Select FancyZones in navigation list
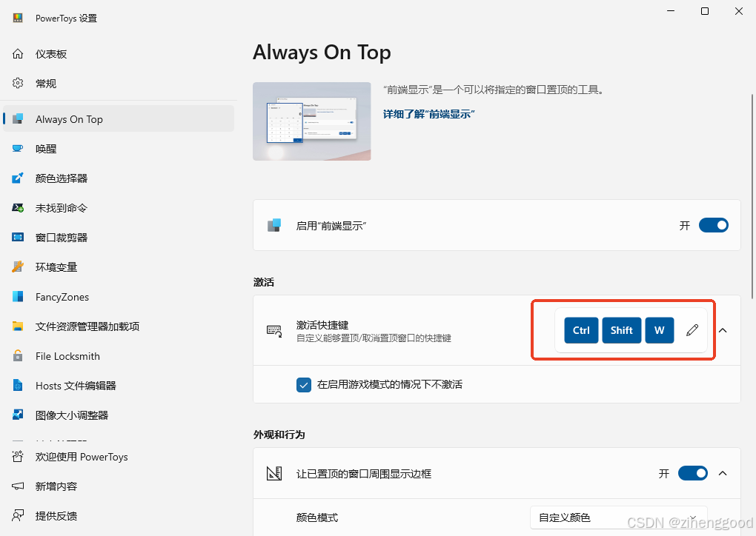 pyautogui.click(x=119, y=297)
